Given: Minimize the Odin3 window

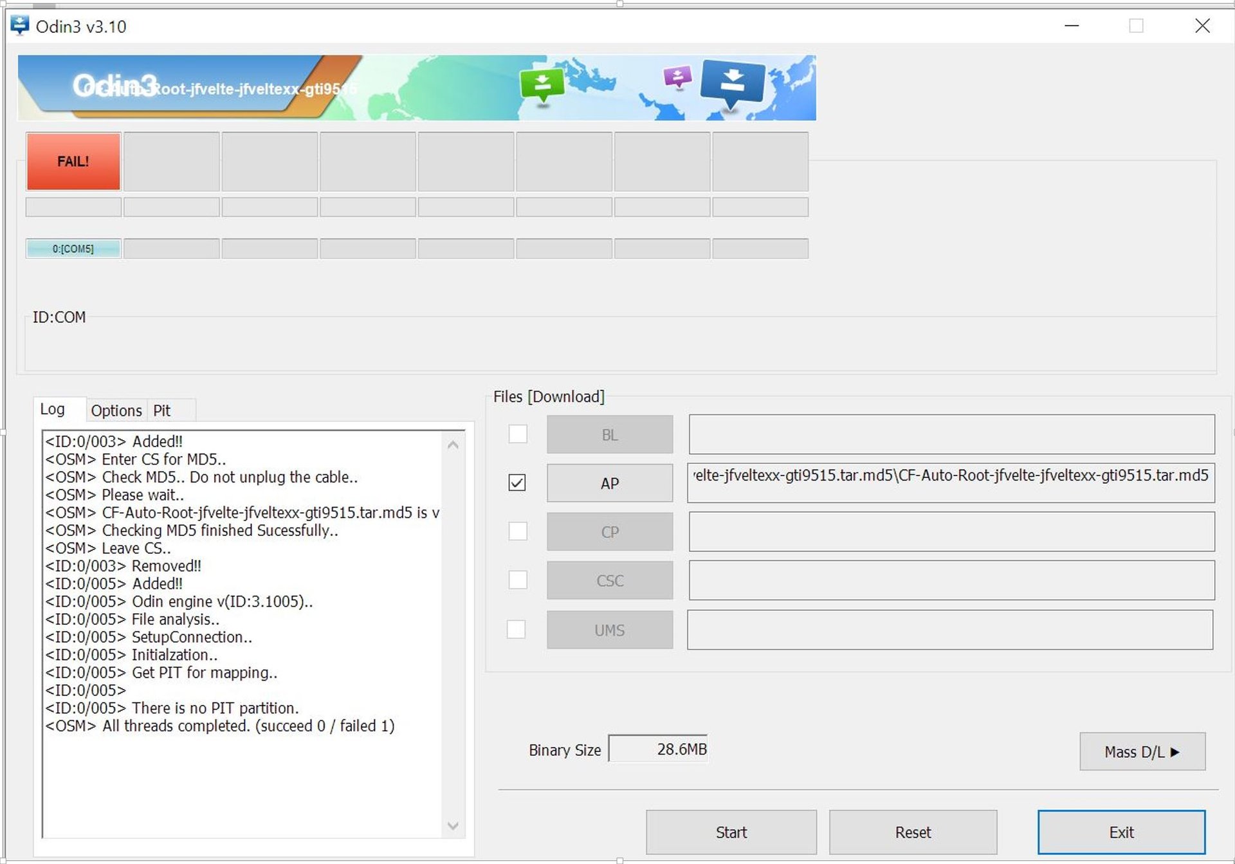Looking at the screenshot, I should [1072, 26].
